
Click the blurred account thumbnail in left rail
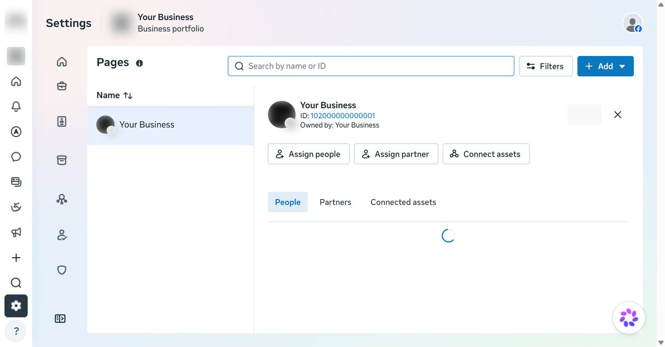pos(16,56)
